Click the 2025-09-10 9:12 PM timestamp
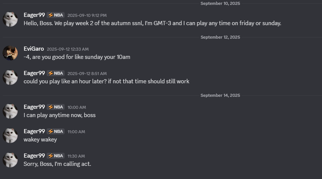Image resolution: width=322 pixels, height=179 pixels. pos(87,15)
